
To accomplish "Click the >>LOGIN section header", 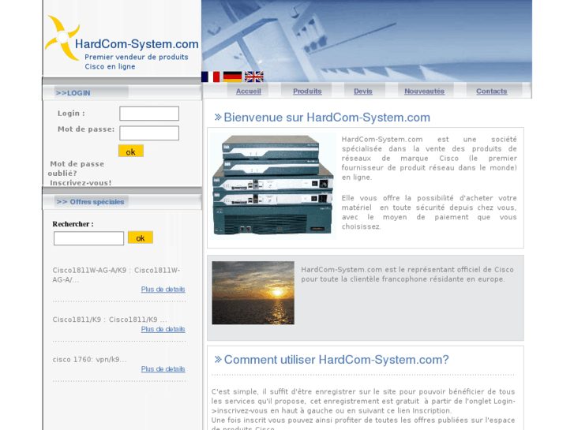I will click(73, 93).
